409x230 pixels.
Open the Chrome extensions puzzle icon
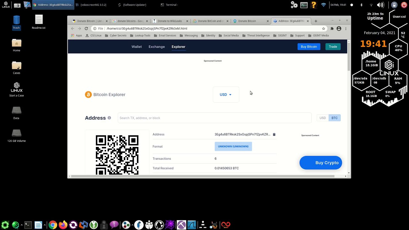(332, 28)
